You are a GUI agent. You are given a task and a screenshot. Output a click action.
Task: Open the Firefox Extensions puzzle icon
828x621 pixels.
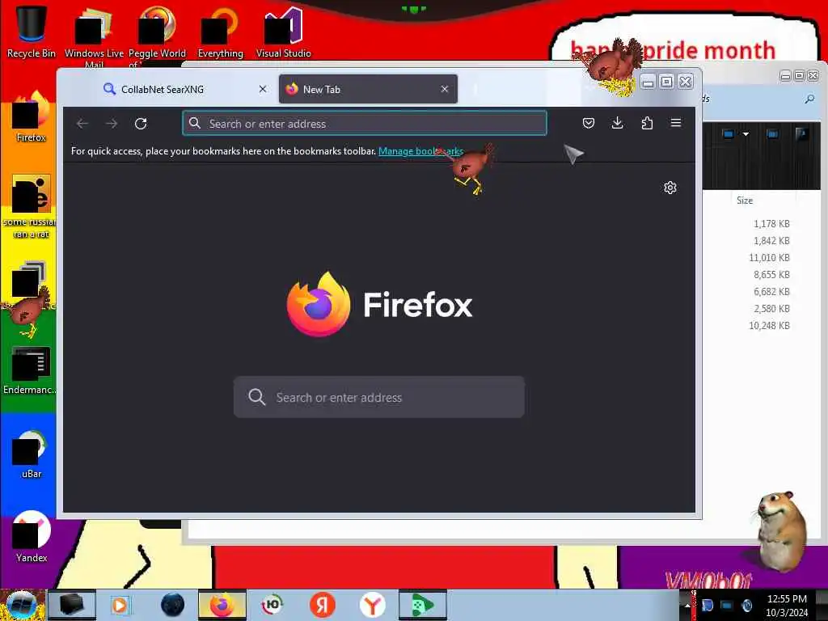(x=647, y=123)
